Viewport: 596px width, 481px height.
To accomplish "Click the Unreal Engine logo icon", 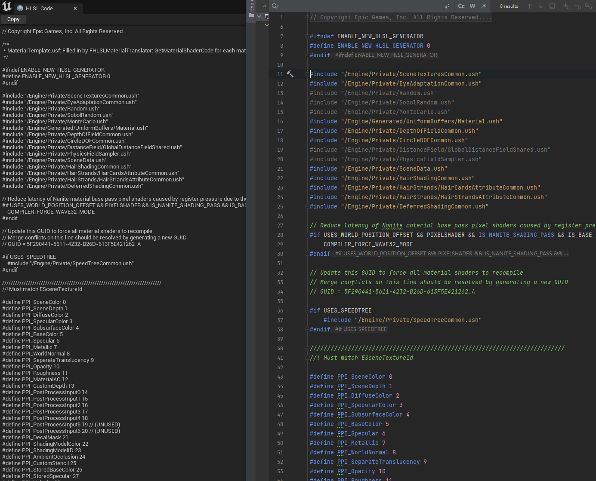I will pyautogui.click(x=7, y=6).
